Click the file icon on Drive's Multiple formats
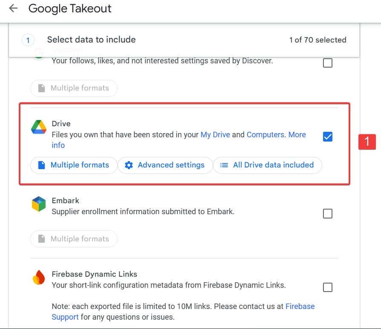Image resolution: width=381 pixels, height=329 pixels. coord(40,165)
